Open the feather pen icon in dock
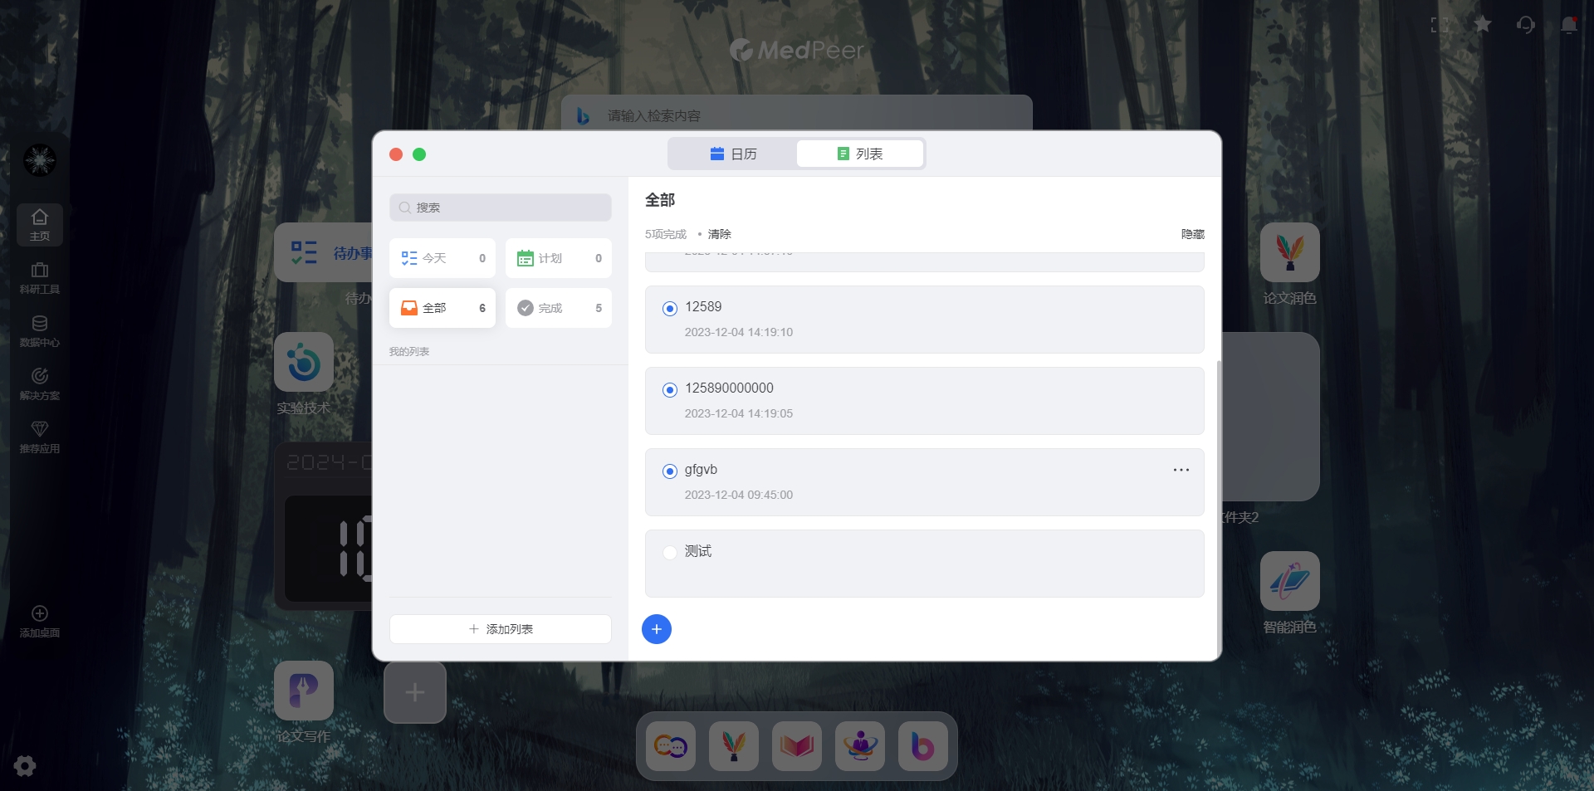This screenshot has width=1594, height=791. click(x=734, y=746)
